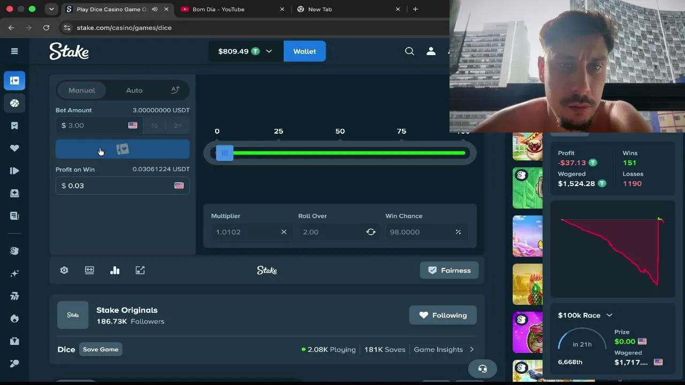The height and width of the screenshot is (385, 685).
Task: Click the -$37.13 profit value
Action: [572, 163]
